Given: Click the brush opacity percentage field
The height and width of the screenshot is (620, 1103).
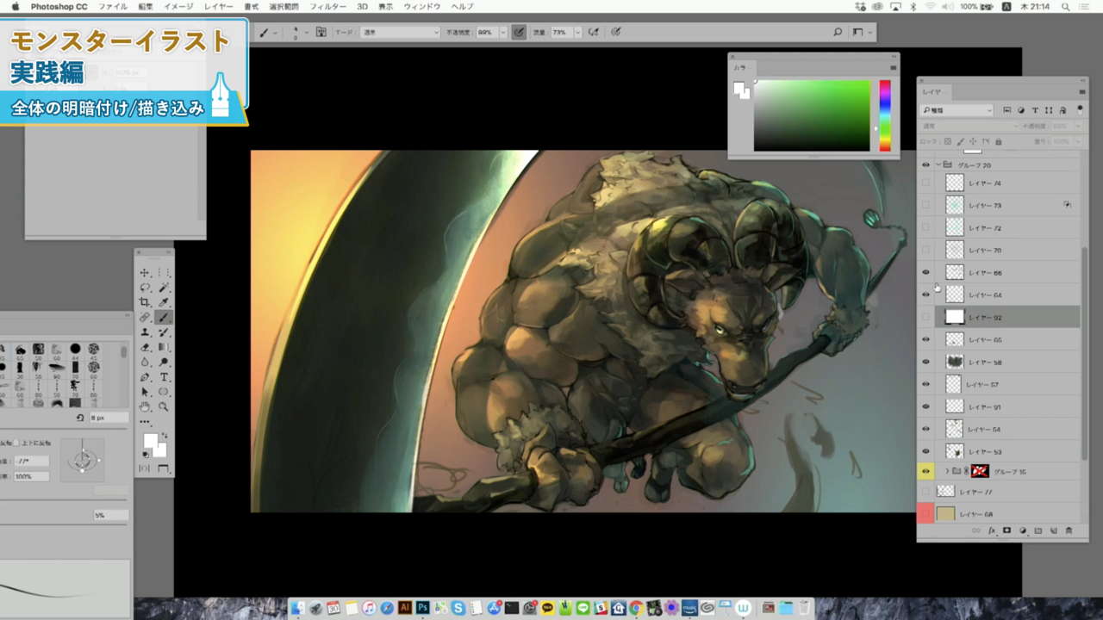Looking at the screenshot, I should tap(485, 32).
